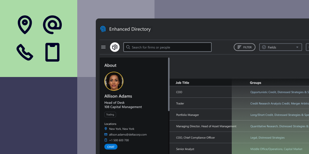
Task: Click the CHAT button
Action: pos(111,147)
